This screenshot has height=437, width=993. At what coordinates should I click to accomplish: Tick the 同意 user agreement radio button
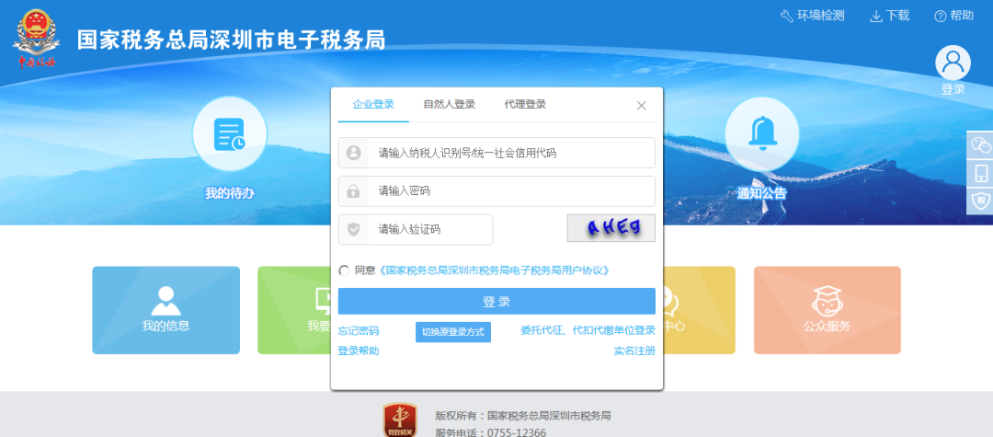(344, 270)
